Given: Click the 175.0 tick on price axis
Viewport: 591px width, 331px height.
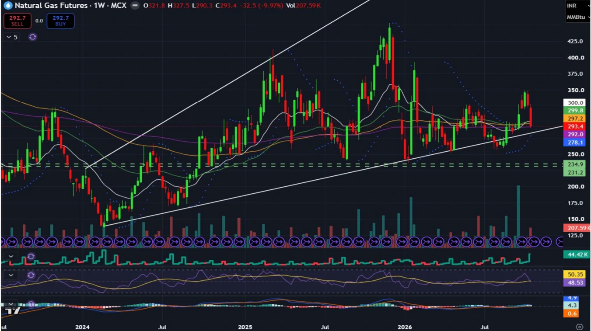Looking at the screenshot, I should [x=575, y=203].
